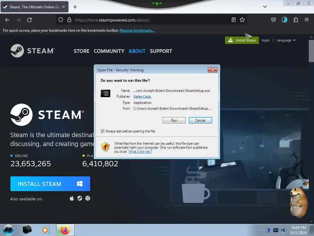
Task: Close the Security Warning dialog with X
Action: click(213, 70)
